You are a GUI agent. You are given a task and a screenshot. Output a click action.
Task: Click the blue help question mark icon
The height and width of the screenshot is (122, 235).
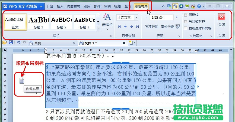coord(199,6)
